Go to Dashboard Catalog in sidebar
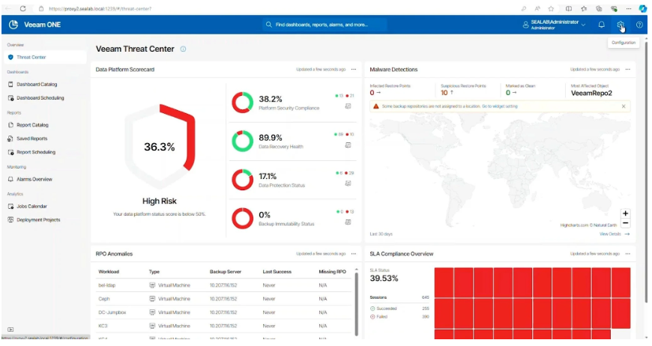The width and height of the screenshot is (652, 346). (36, 85)
